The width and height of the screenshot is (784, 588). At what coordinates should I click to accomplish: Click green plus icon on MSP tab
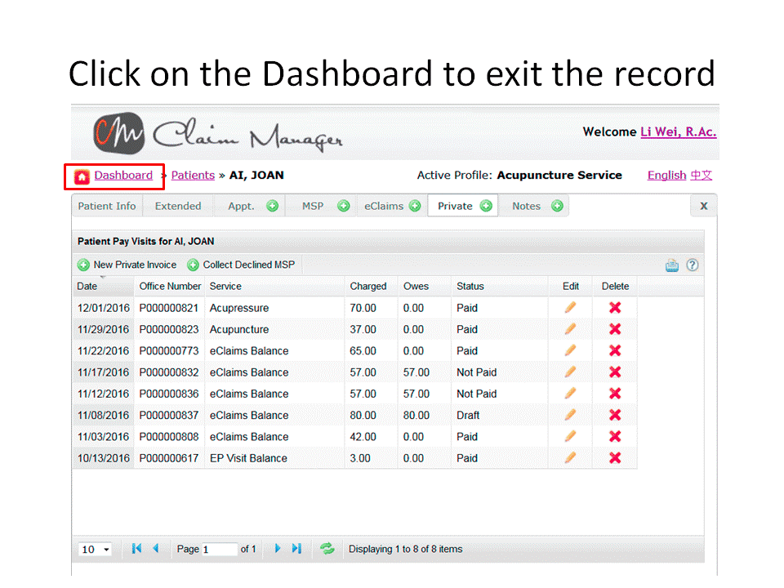pos(344,206)
